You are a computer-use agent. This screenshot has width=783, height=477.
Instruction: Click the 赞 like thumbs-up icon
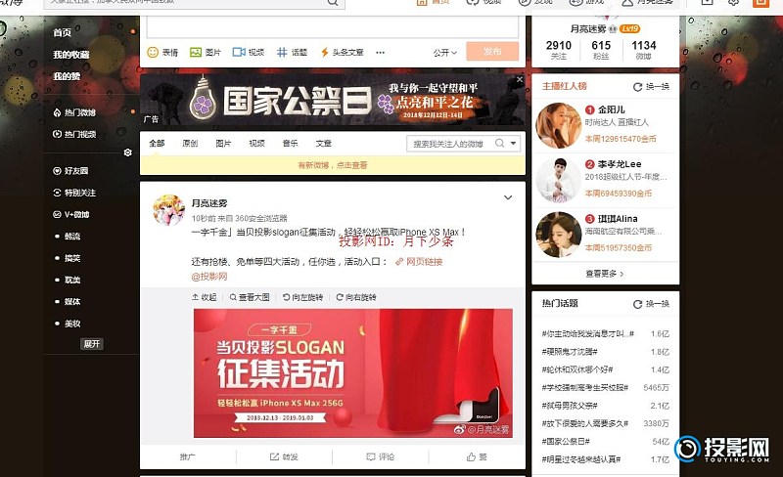(471, 456)
